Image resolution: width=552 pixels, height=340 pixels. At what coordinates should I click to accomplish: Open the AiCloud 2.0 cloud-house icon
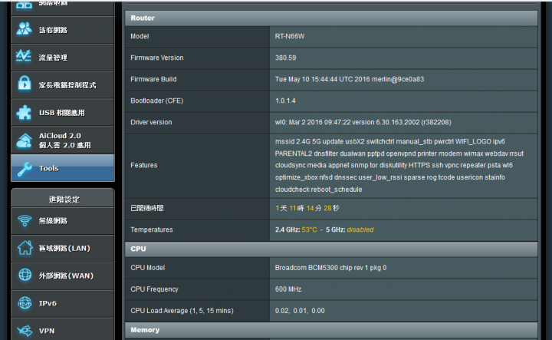[x=24, y=140]
